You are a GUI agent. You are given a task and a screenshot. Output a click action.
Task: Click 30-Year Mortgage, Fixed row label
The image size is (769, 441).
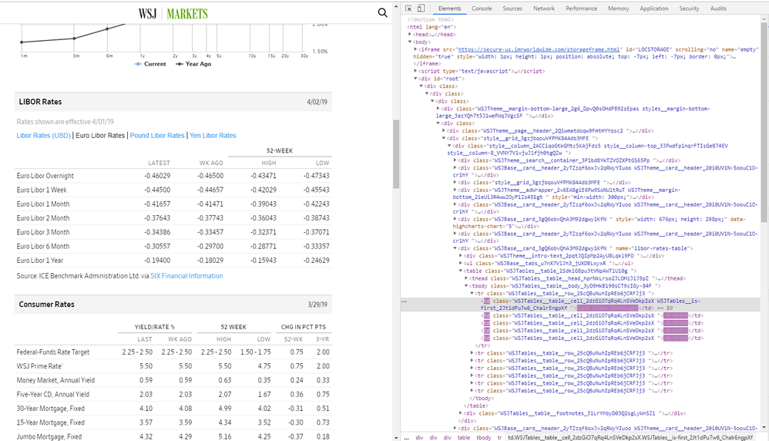(x=51, y=409)
